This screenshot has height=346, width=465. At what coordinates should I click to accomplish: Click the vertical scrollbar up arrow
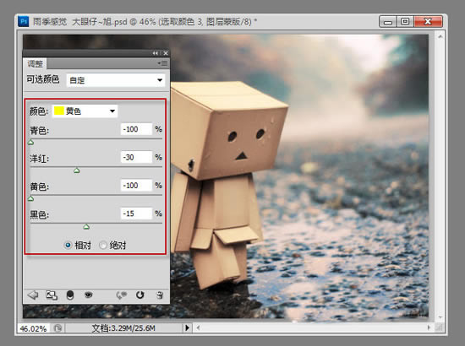click(440, 36)
